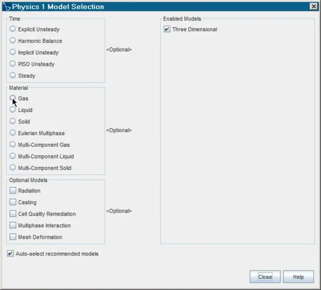Viewport: 321px width, 290px height.
Task: Select Harmonic Balance radio button
Action: (x=13, y=40)
